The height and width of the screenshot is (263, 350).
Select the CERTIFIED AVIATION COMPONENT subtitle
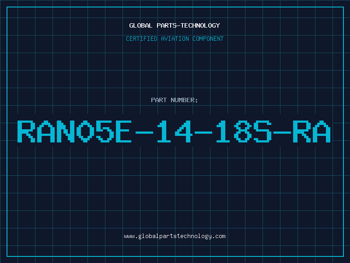click(x=175, y=39)
